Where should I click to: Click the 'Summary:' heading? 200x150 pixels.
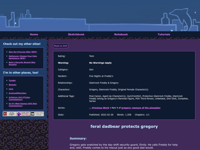(78, 139)
